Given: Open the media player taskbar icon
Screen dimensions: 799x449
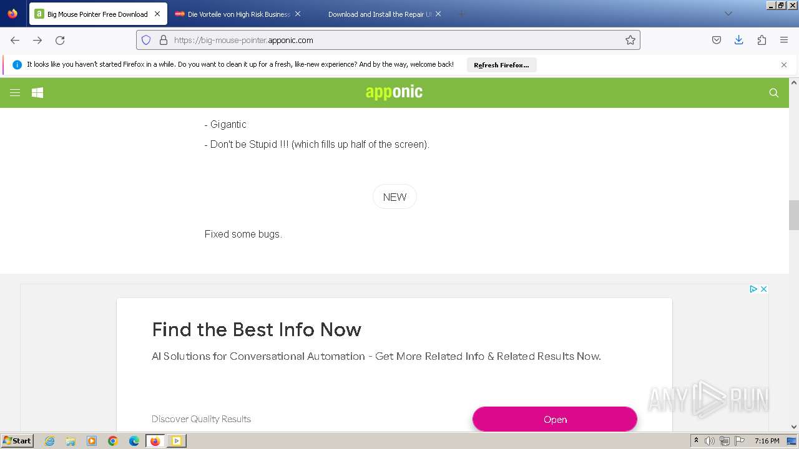Looking at the screenshot, I should pos(92,441).
